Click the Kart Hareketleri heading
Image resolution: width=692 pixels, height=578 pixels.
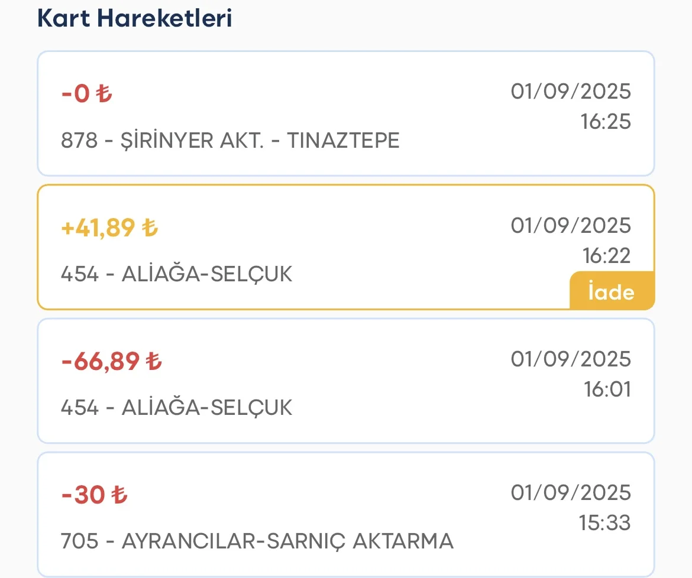(135, 18)
